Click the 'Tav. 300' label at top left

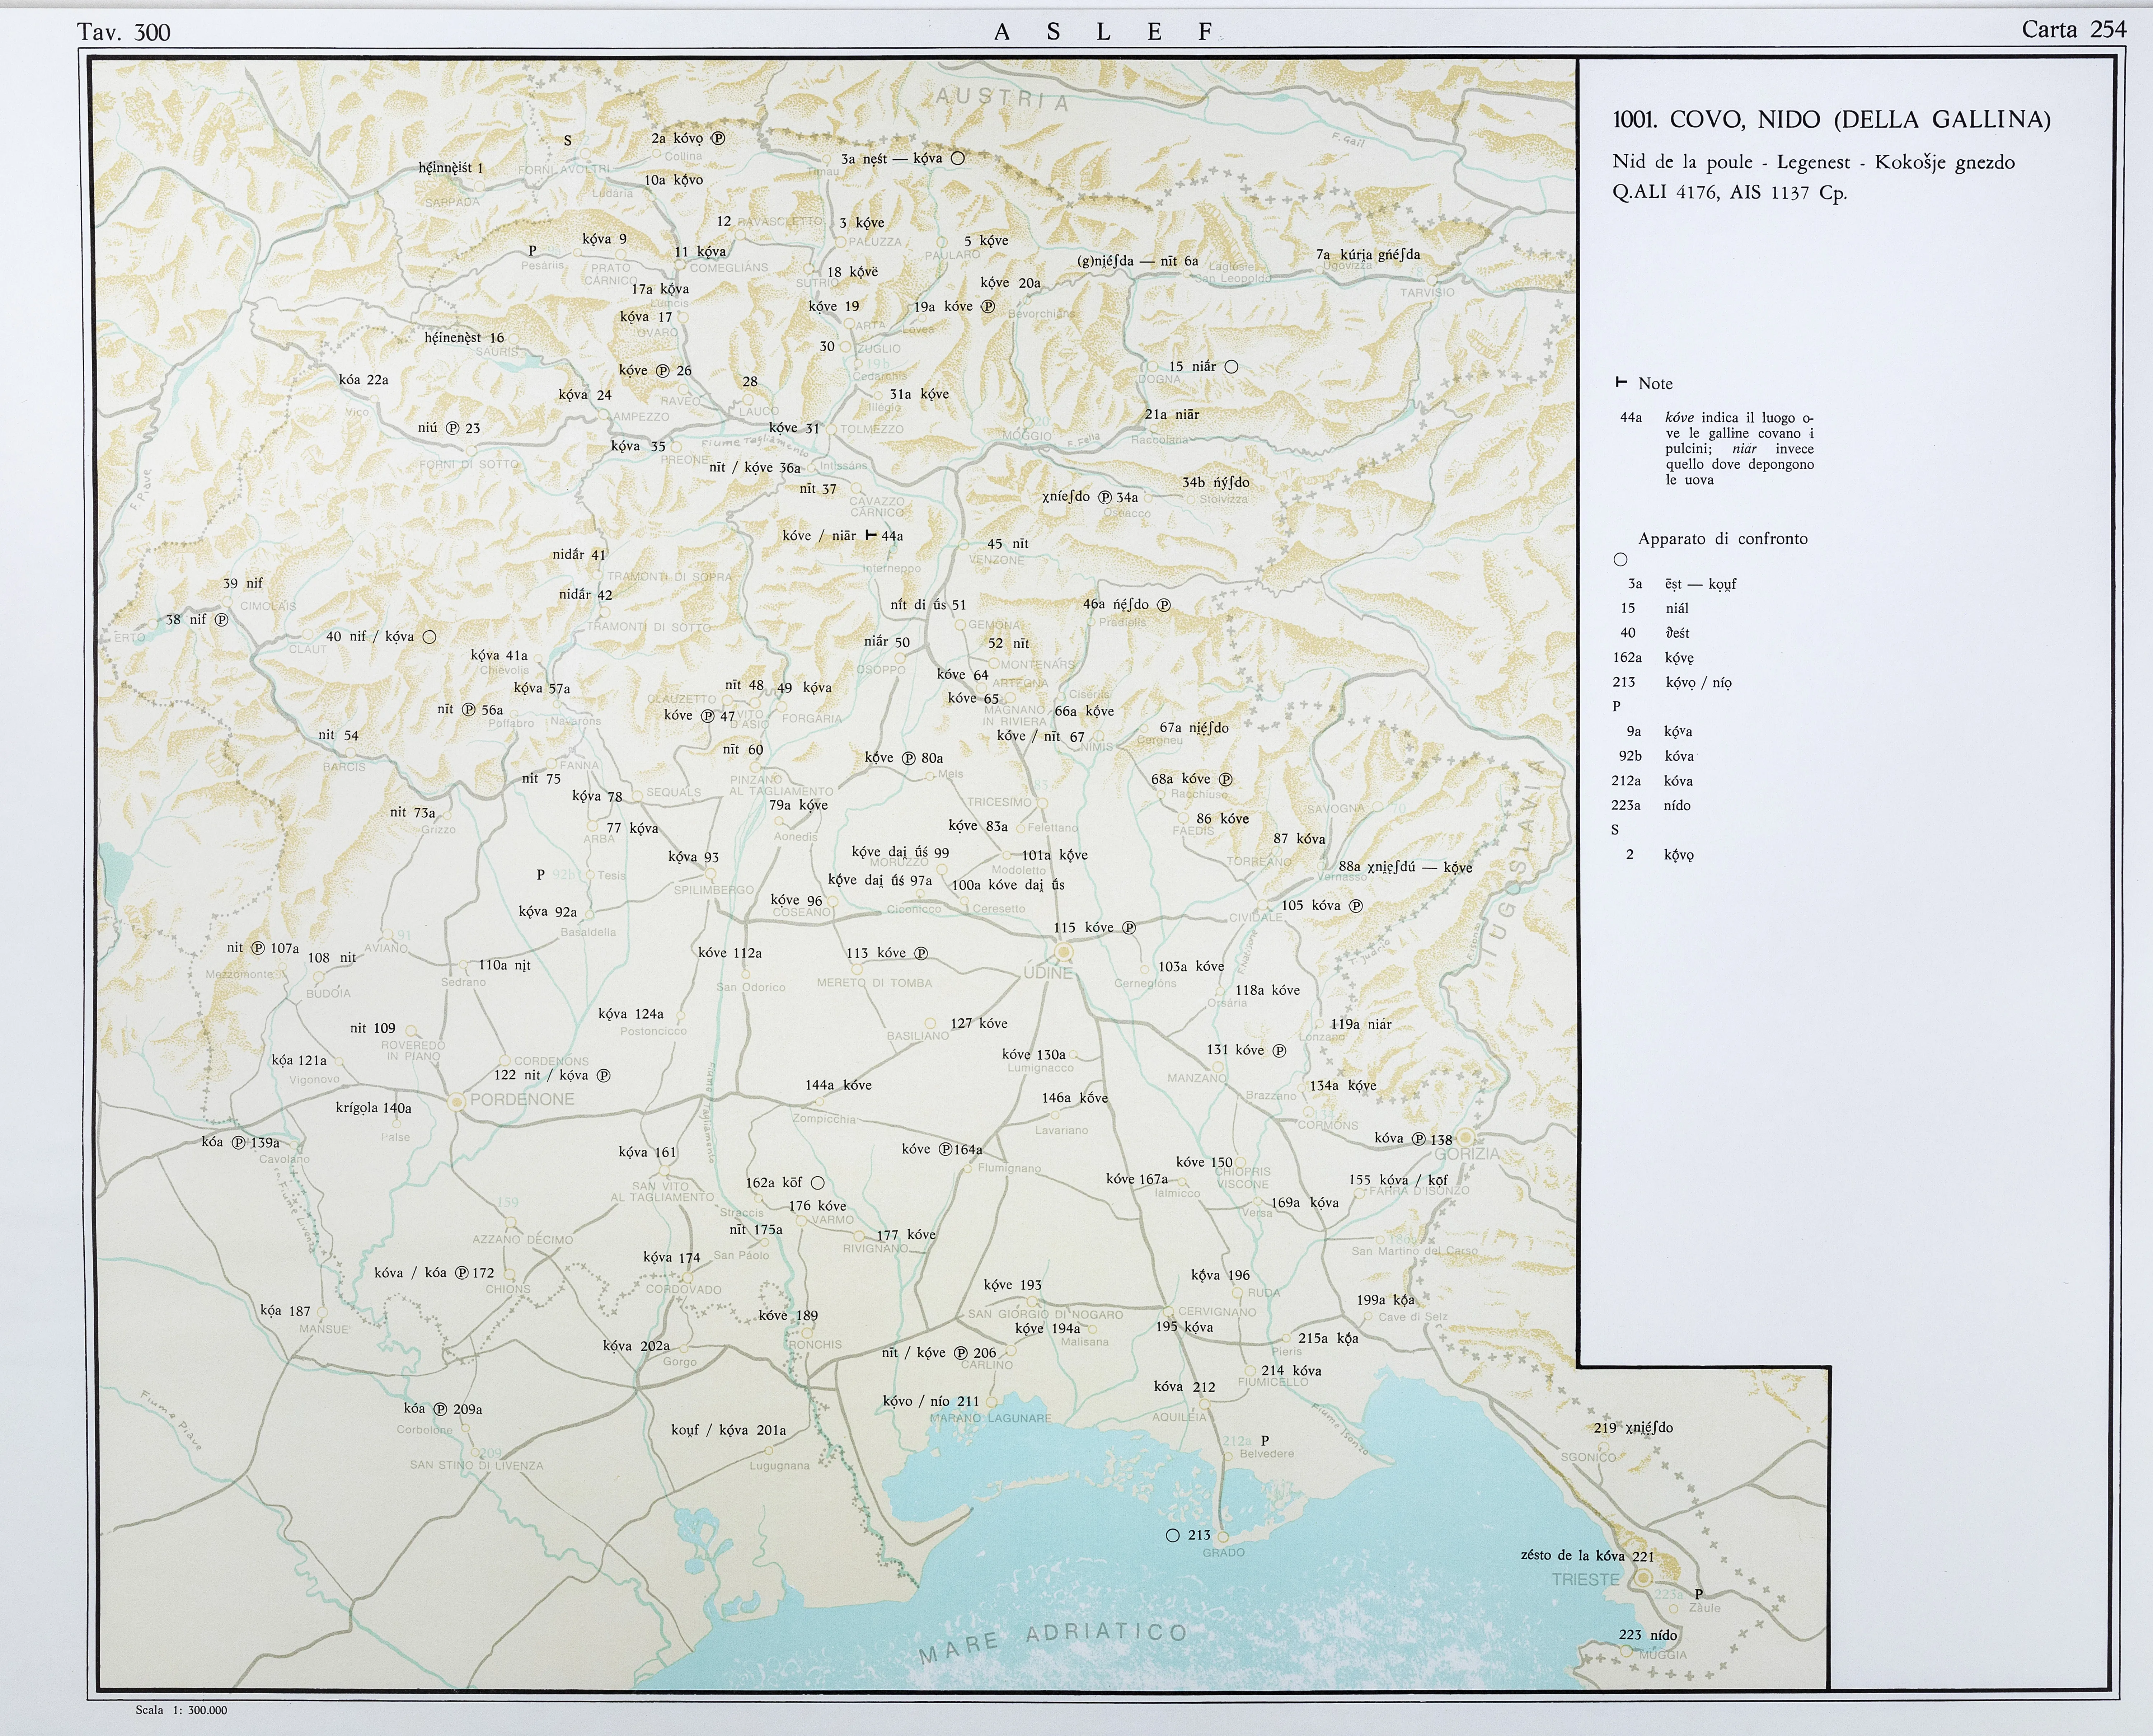[124, 32]
